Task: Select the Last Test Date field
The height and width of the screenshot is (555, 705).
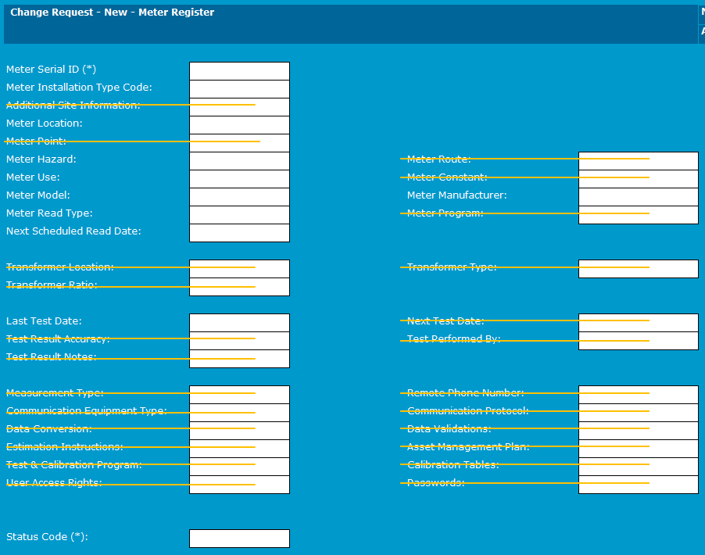Action: coord(239,323)
